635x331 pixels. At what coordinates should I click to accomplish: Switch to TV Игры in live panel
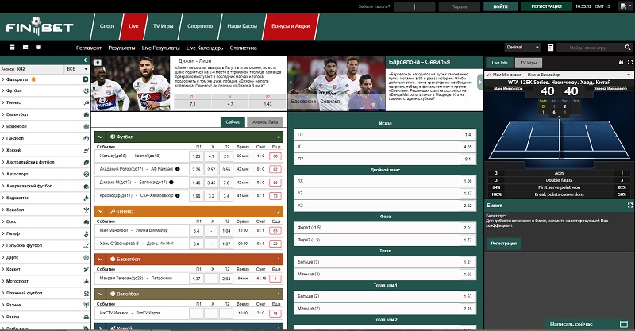tap(529, 63)
